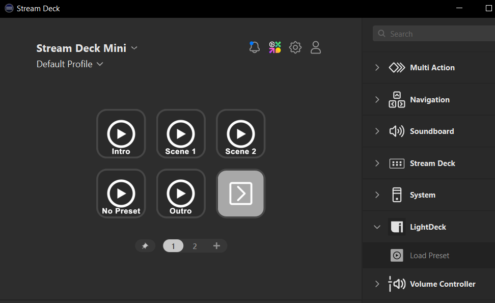
Task: Open the user account icon
Action: (x=316, y=47)
